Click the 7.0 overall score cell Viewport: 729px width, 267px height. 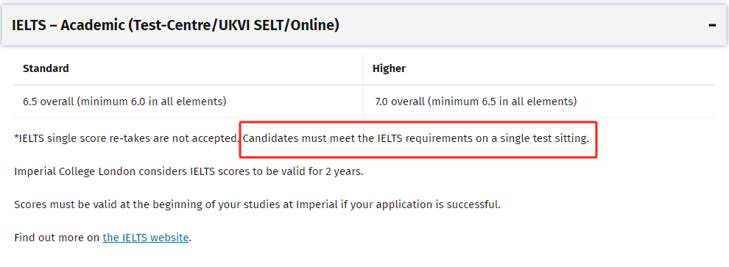(539, 102)
